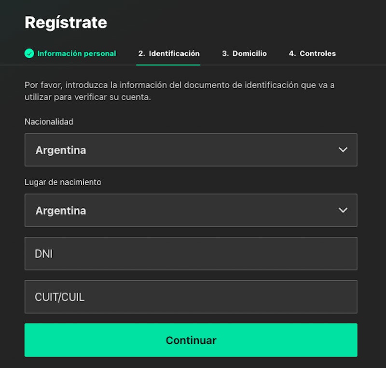Click the chevron arrow in Nacionalidad dropdown
Screen dimensions: 386x368
(343, 150)
